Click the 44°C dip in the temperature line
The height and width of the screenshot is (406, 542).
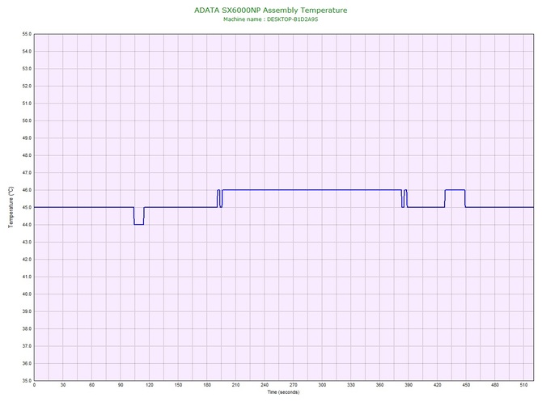point(139,224)
